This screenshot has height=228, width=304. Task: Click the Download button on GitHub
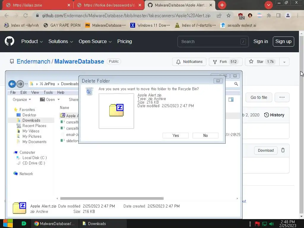[x=266, y=151]
